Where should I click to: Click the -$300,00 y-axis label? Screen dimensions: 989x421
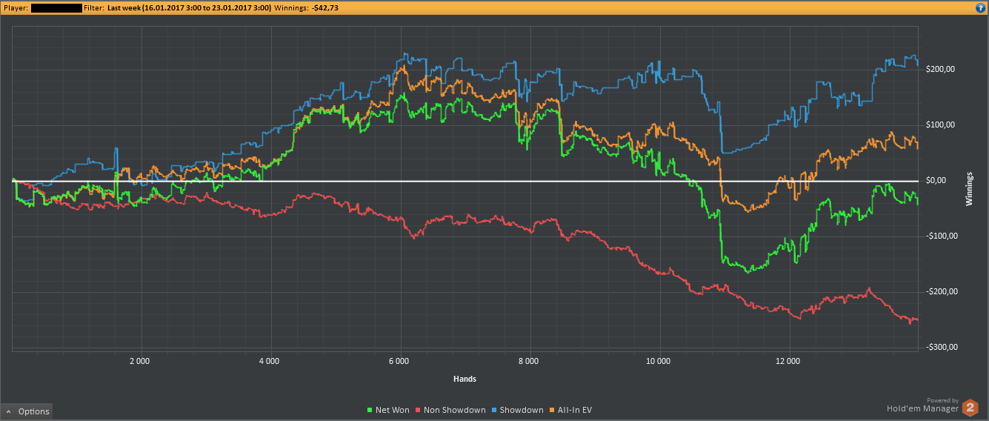[942, 347]
